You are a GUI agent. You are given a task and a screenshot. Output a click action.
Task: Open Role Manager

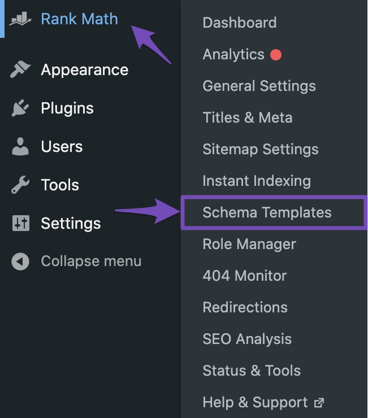click(x=249, y=245)
